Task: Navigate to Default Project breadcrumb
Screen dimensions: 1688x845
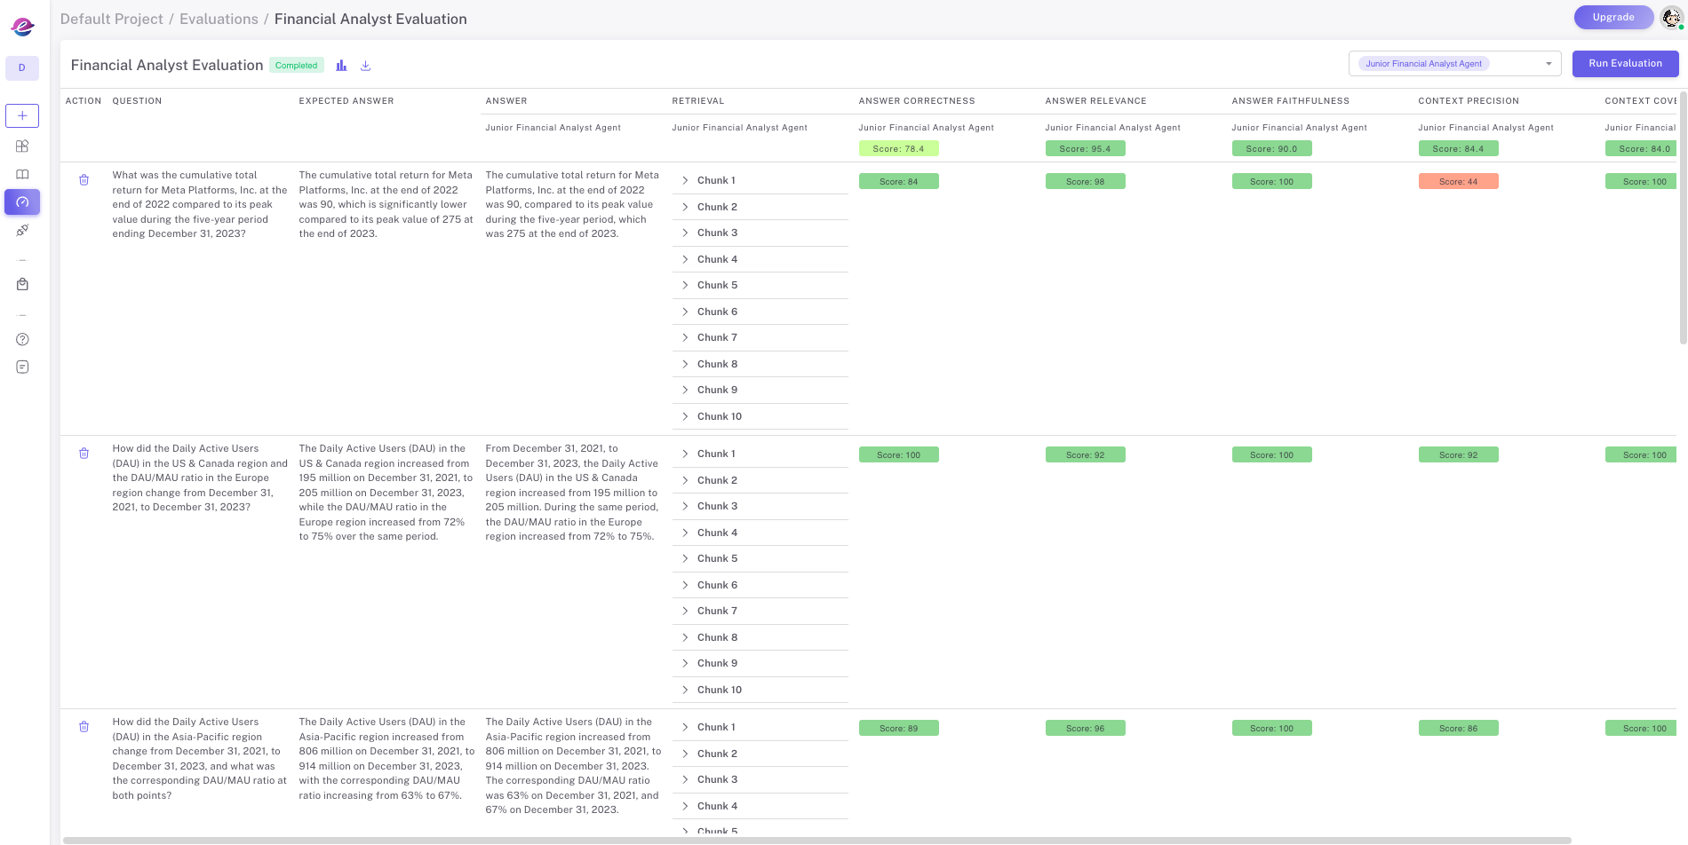Action: coord(111,19)
